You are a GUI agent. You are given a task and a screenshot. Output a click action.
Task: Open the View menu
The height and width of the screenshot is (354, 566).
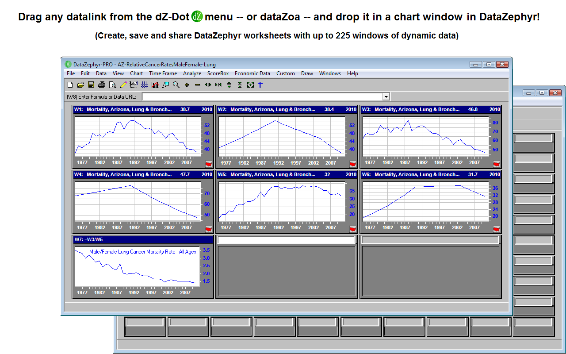point(118,73)
